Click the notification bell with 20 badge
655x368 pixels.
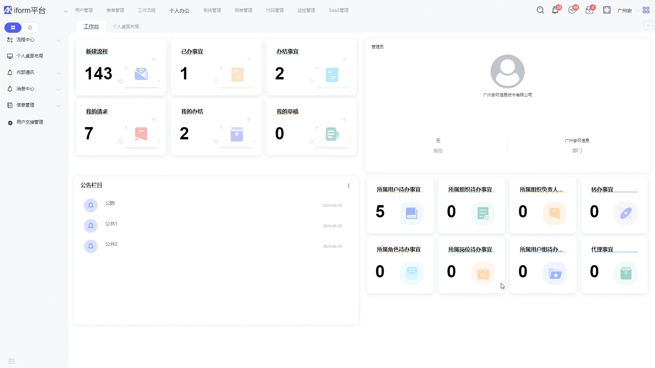(x=555, y=10)
